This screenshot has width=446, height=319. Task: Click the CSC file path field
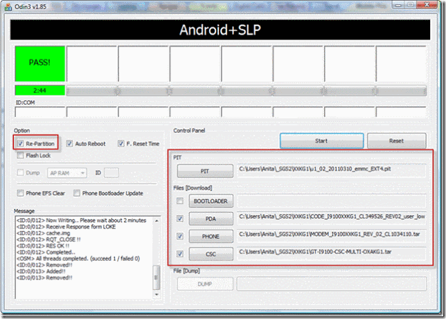point(331,253)
